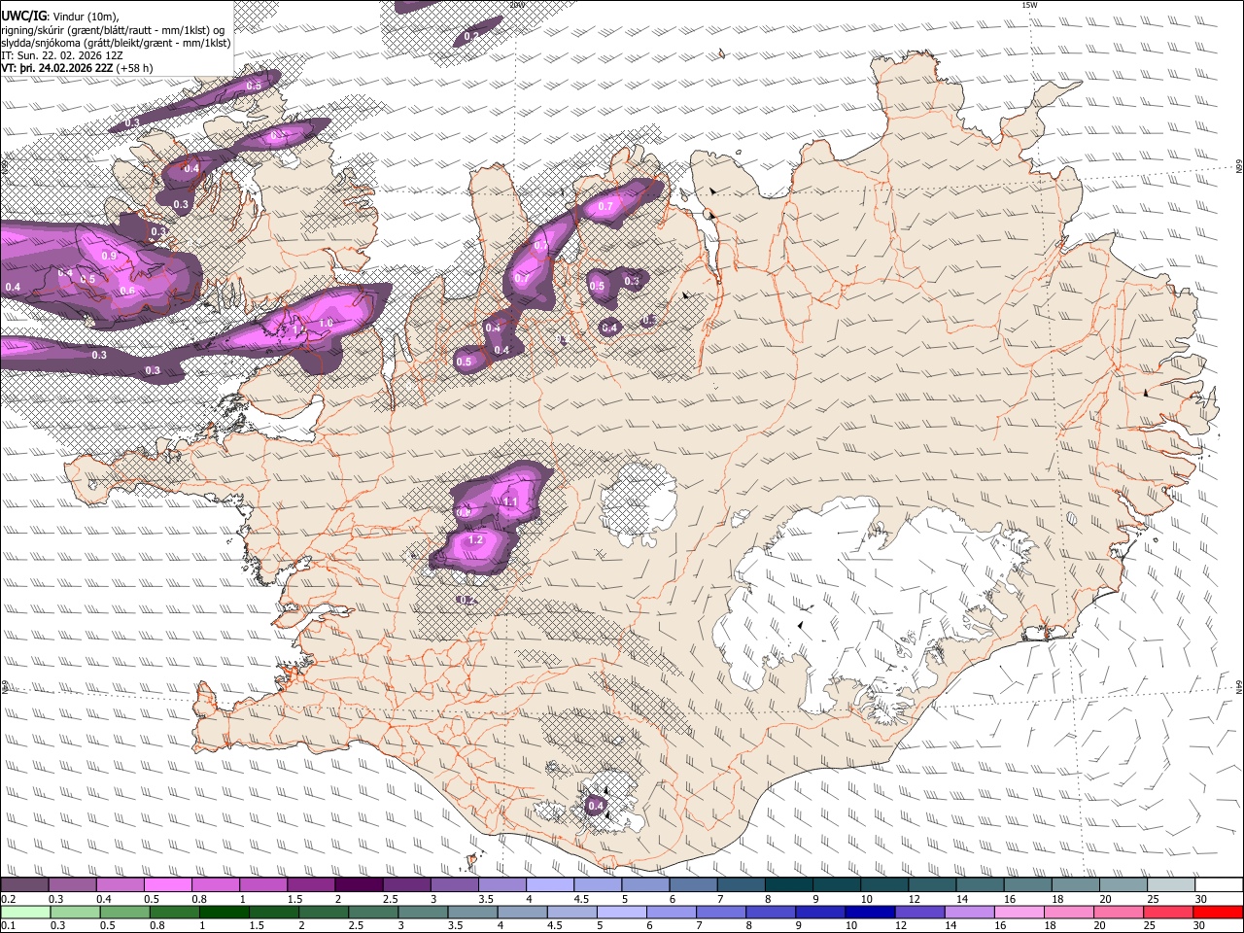The image size is (1244, 933).
Task: Click the 0.6 snowfall value on the map
Action: (127, 291)
